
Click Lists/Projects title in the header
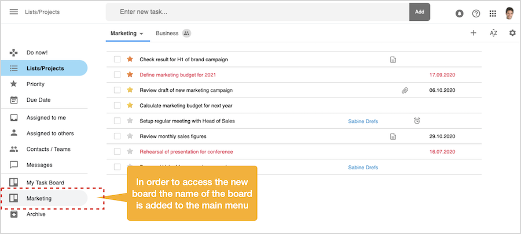[42, 12]
